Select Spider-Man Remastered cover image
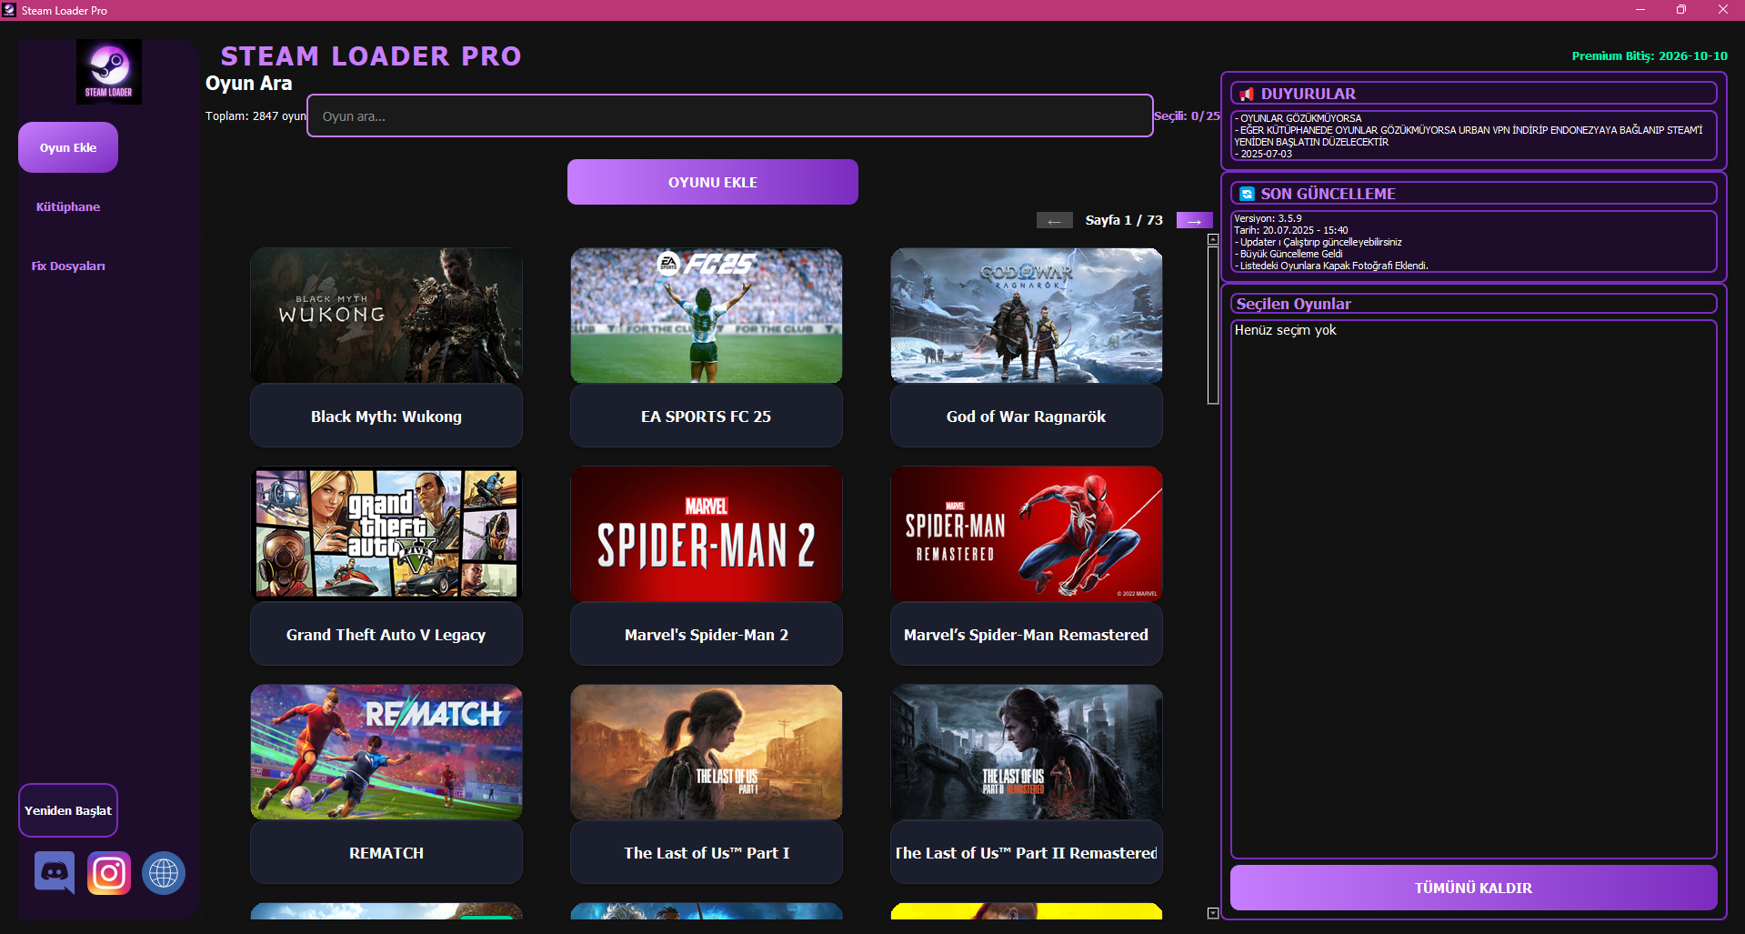Screen dimensions: 1745x934 coord(1027,534)
